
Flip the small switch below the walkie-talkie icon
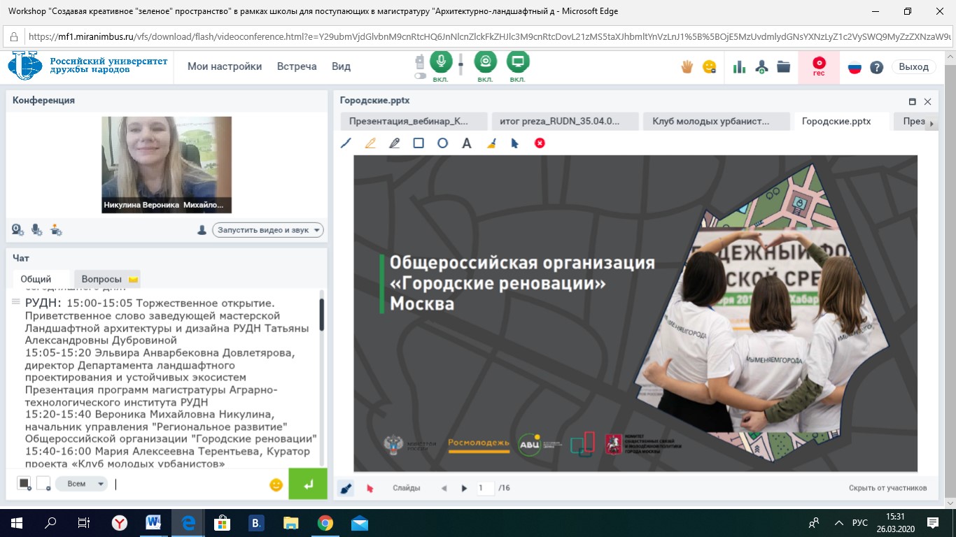(421, 76)
